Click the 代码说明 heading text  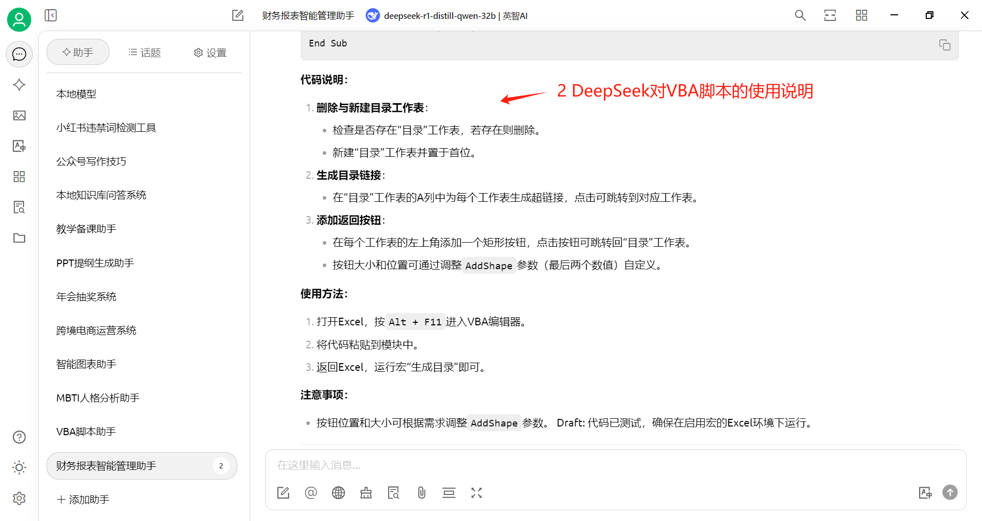point(324,80)
